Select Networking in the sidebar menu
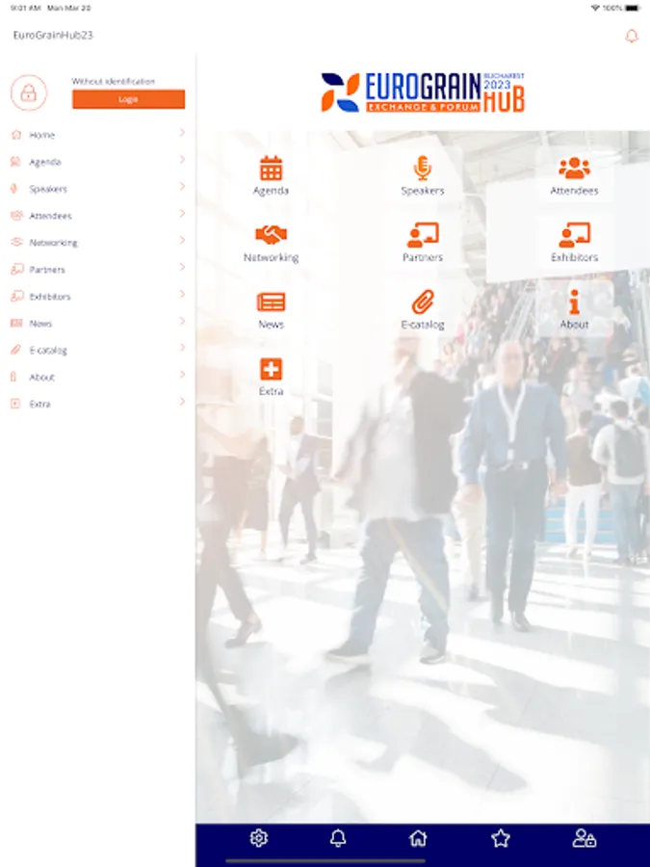The width and height of the screenshot is (650, 867). pyautogui.click(x=98, y=242)
